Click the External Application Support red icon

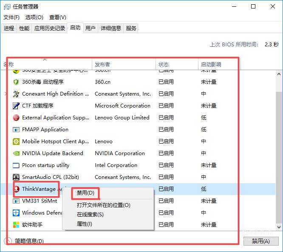[x=16, y=118]
